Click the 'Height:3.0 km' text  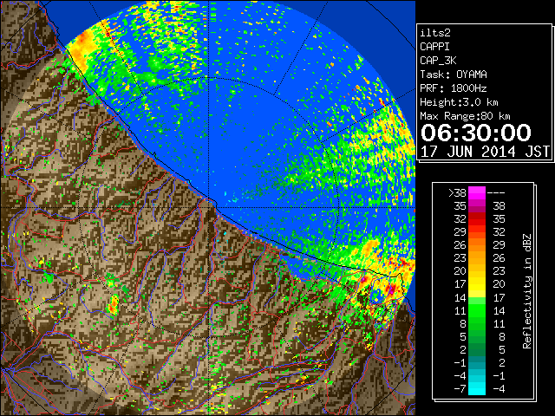point(459,102)
